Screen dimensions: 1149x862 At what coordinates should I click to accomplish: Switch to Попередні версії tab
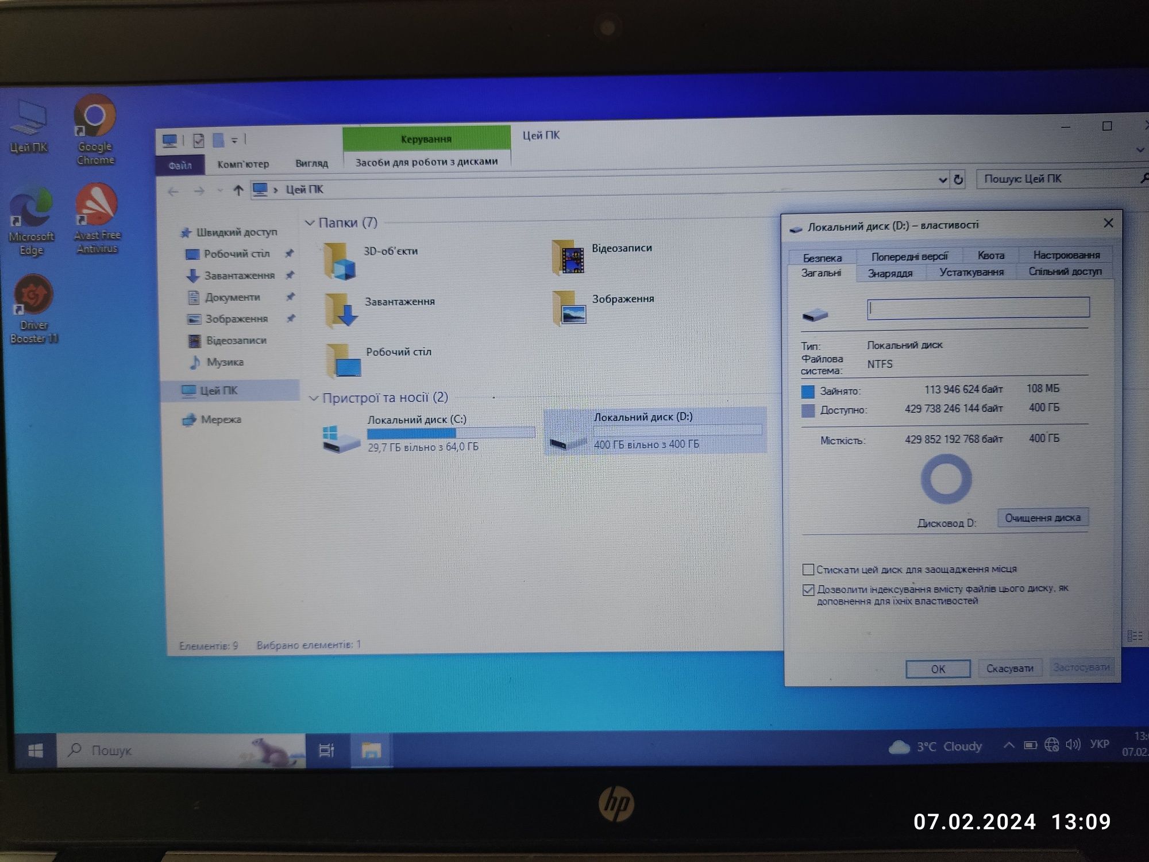[x=909, y=257]
